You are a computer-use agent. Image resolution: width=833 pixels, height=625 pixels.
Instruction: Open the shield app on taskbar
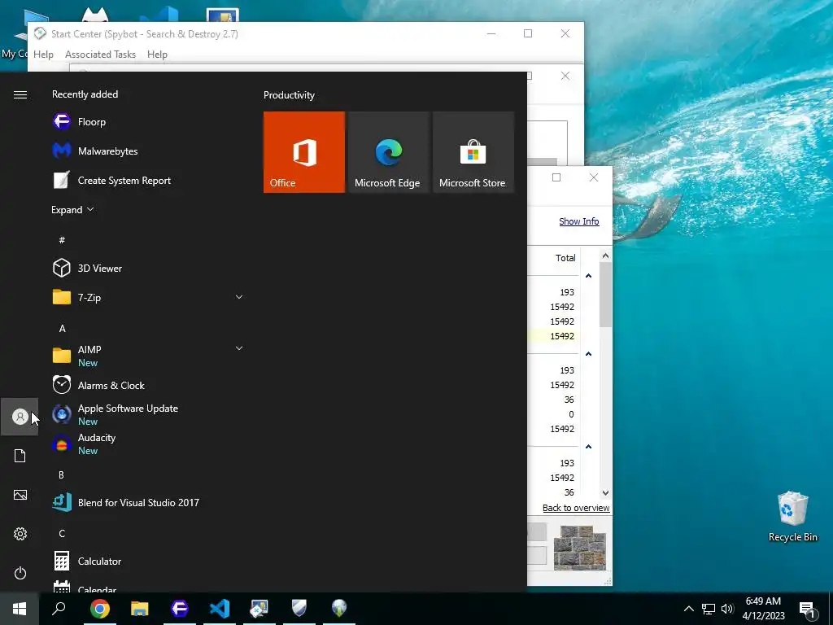coord(299,608)
